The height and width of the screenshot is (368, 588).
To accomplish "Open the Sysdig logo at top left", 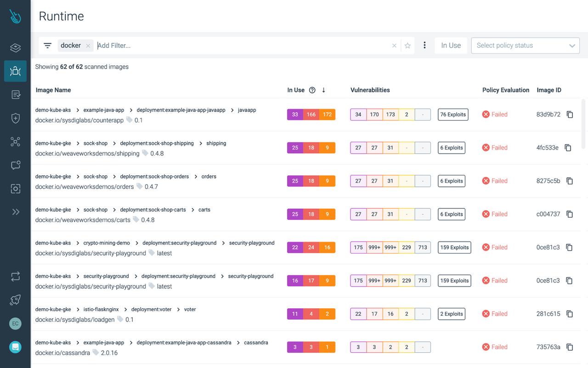I will coord(15,16).
